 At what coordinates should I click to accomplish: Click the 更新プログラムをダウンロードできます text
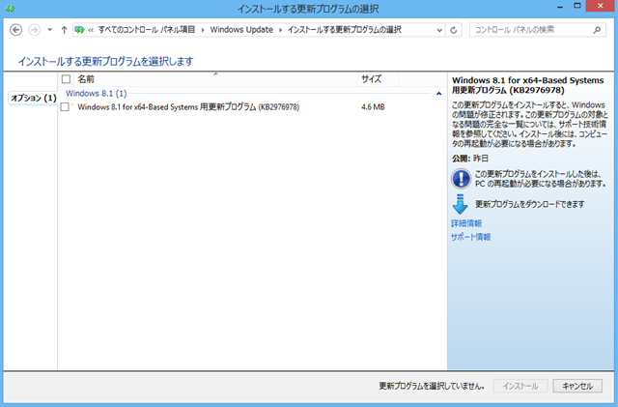[x=530, y=204]
